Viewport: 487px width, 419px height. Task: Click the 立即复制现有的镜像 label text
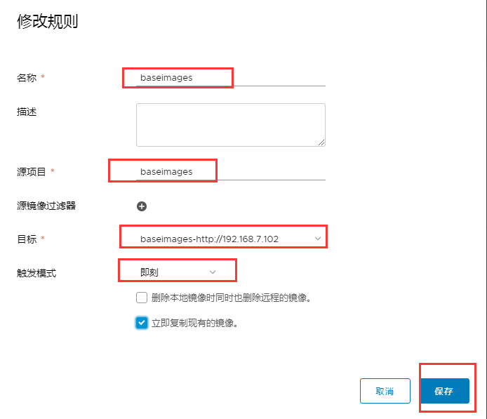tap(194, 324)
